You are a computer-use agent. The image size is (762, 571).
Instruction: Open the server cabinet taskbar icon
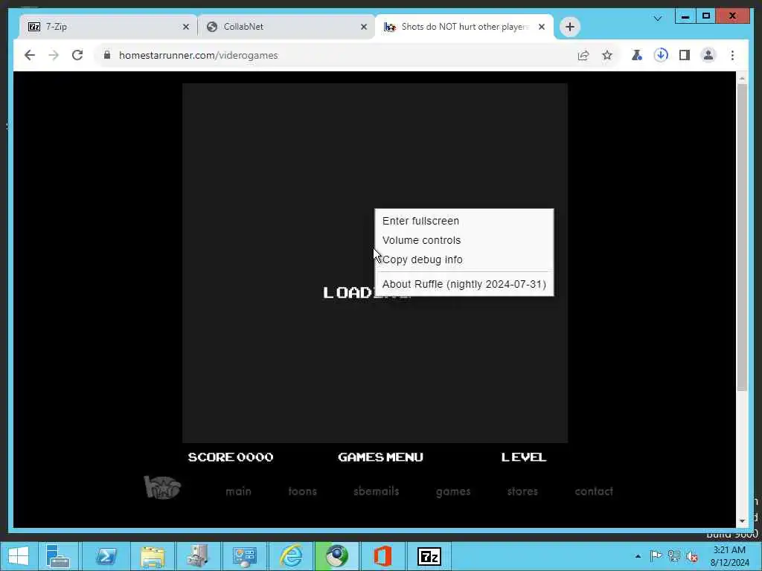198,556
